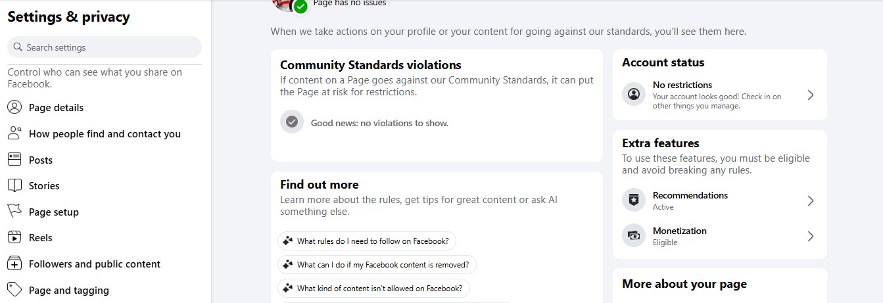
Task: Click the Page and tagging tag icon
Action: click(x=14, y=290)
